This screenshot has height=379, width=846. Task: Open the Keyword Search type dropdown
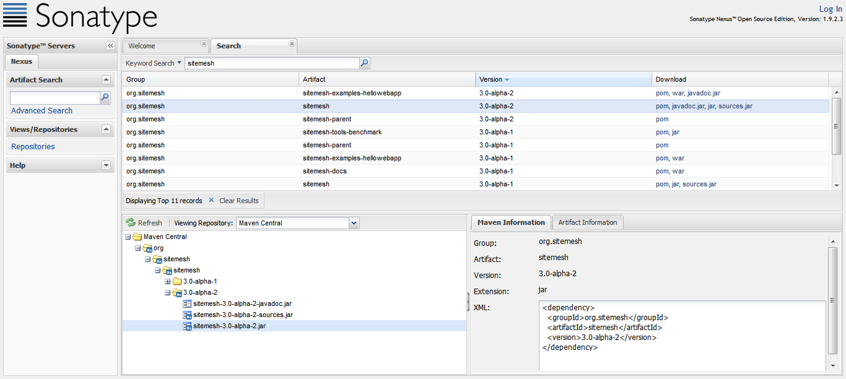point(179,63)
